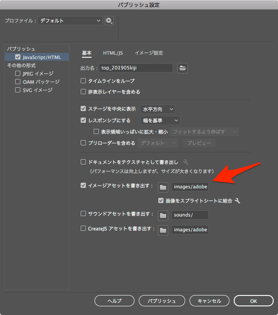Viewport: 278px width, 315px height.
Task: Uncheck the responsive checkbox
Action: click(x=84, y=120)
